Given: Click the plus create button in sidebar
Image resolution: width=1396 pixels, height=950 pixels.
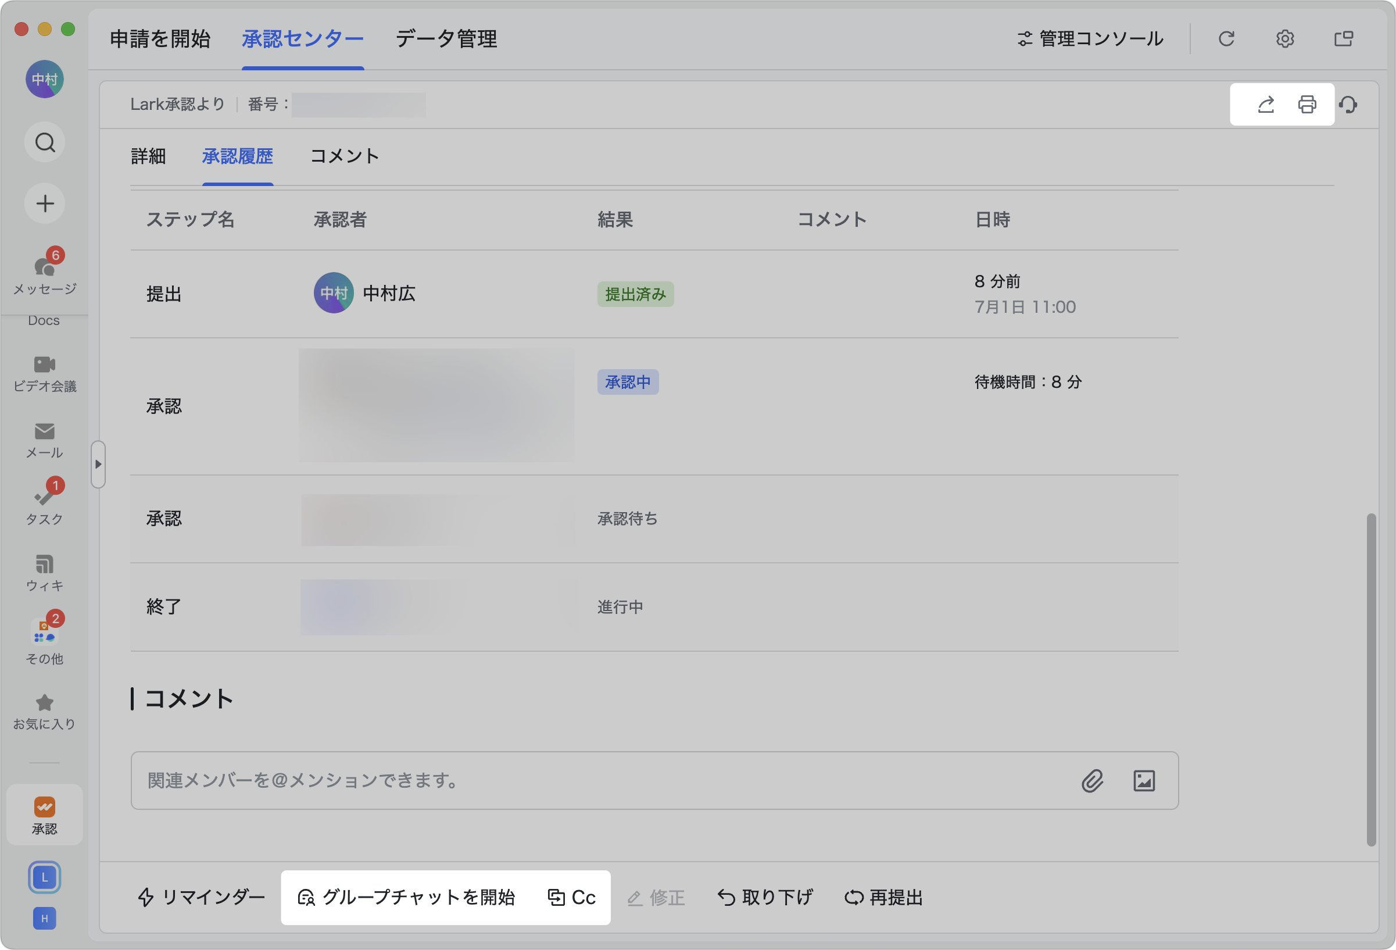Looking at the screenshot, I should [x=45, y=203].
